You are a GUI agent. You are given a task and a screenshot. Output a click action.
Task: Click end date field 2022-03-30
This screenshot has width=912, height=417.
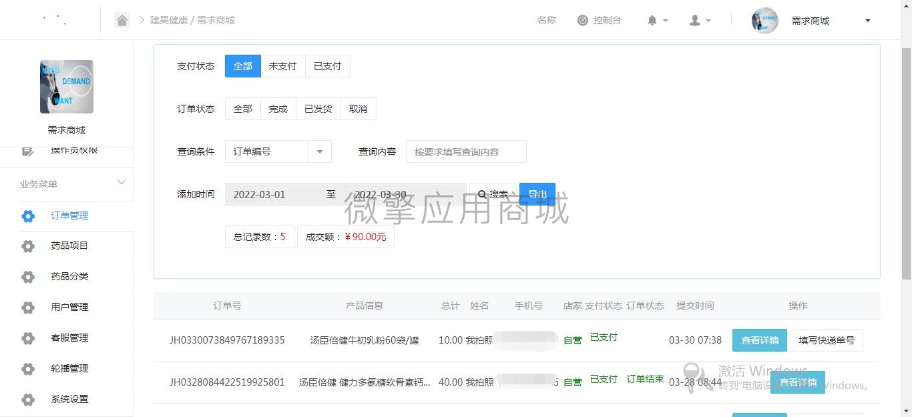click(x=406, y=194)
